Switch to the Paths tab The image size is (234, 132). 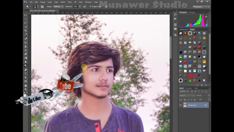point(196,88)
